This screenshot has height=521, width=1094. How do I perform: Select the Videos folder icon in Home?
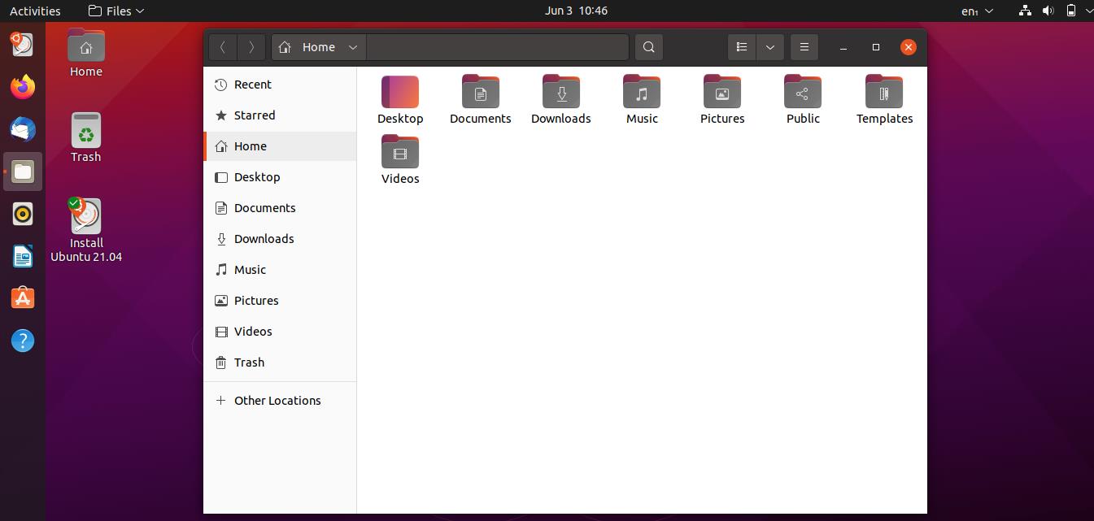pyautogui.click(x=400, y=152)
